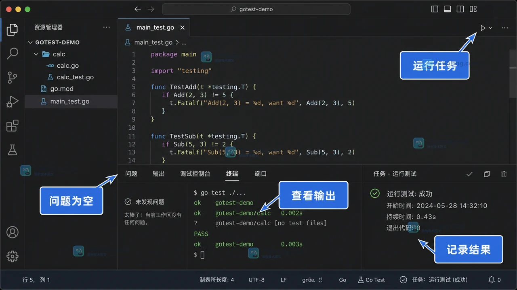Click main_test.go in the breadcrumb
The height and width of the screenshot is (290, 517).
153,42
